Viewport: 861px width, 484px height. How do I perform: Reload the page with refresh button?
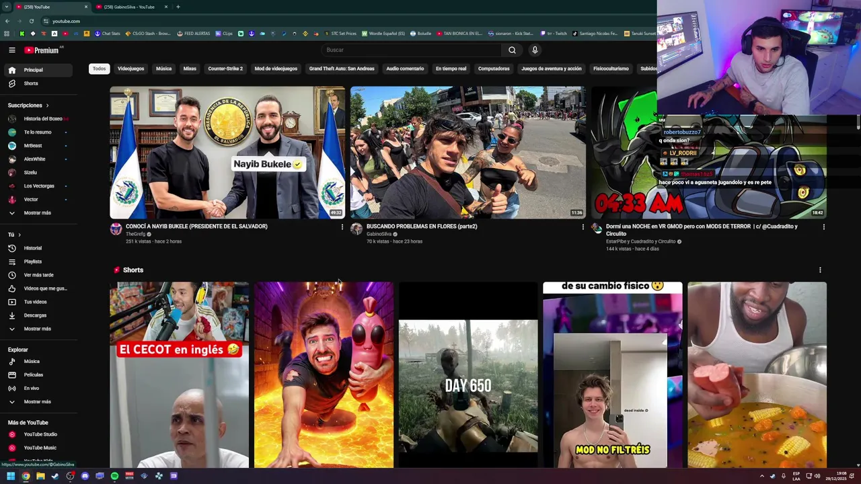coord(32,21)
